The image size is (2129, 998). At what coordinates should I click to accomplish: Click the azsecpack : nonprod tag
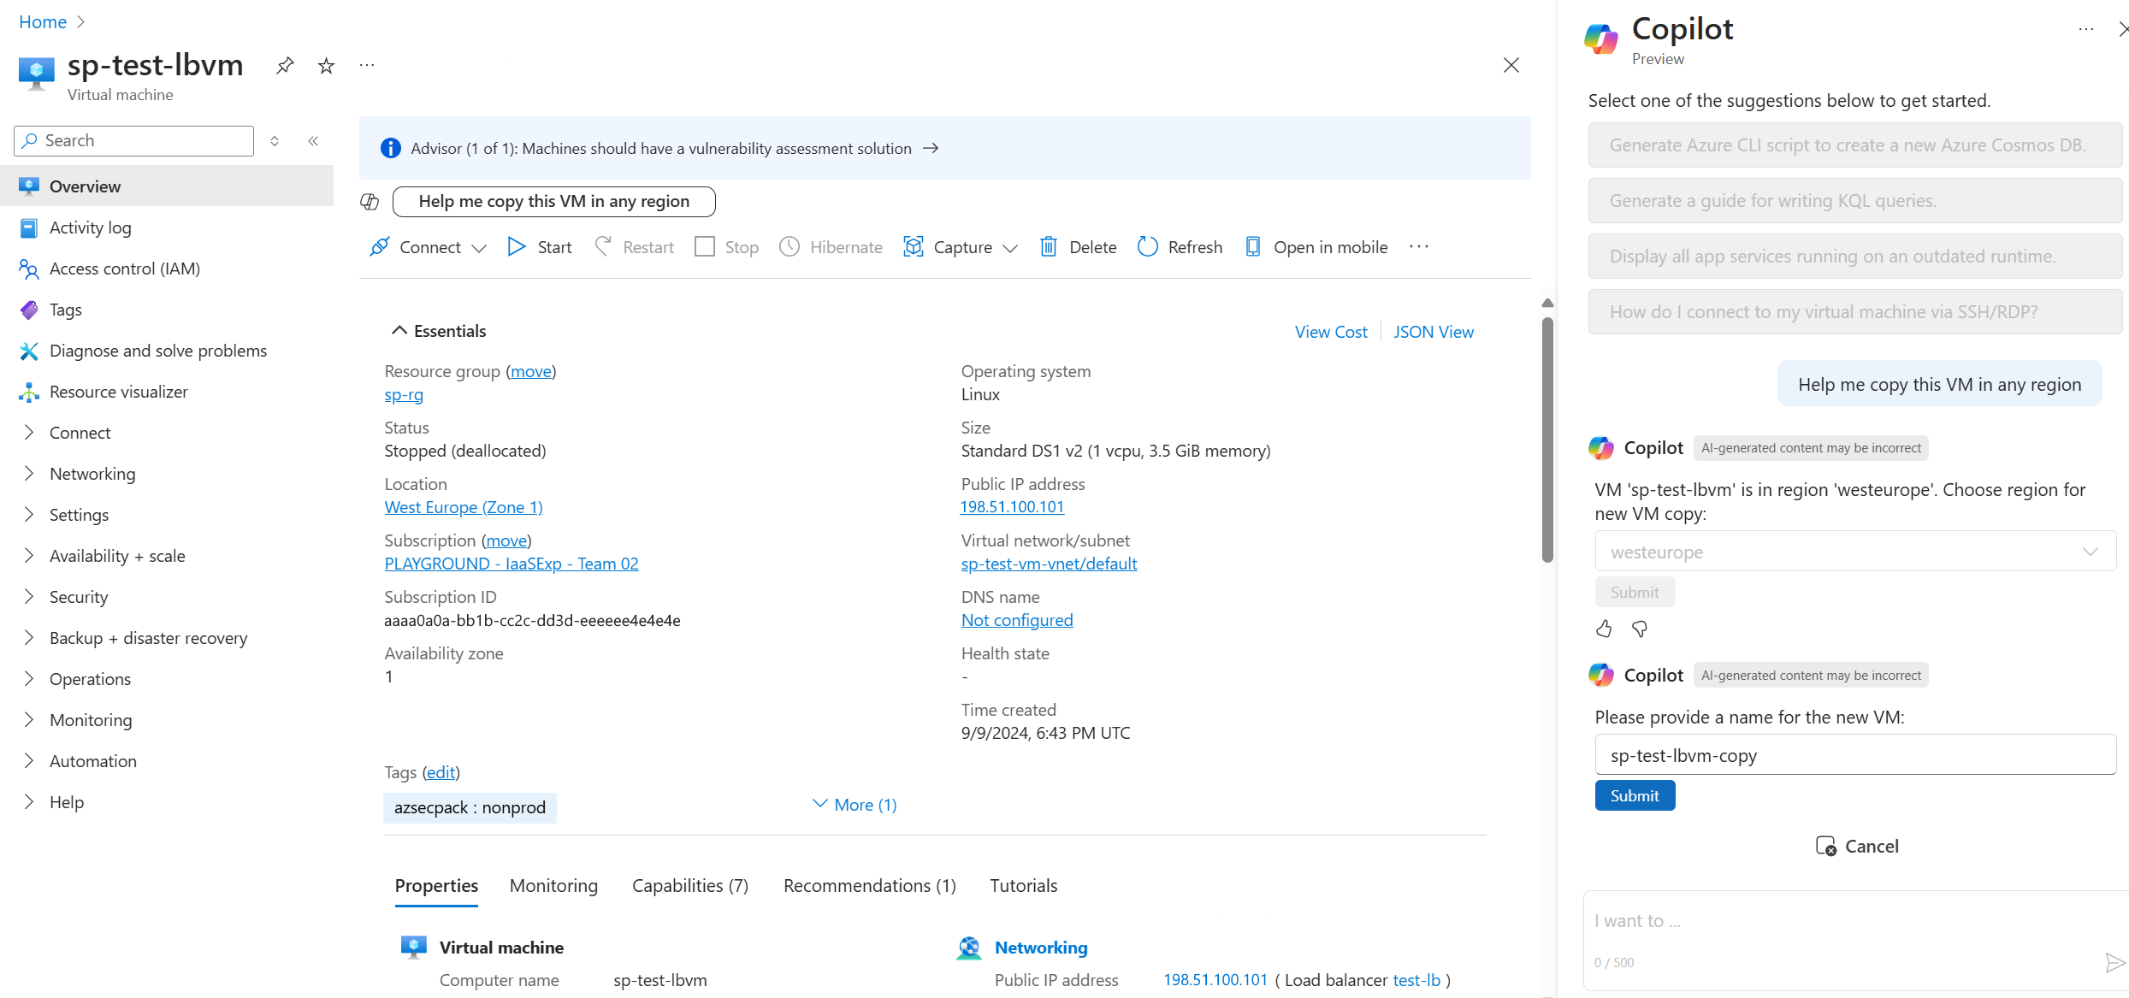[470, 808]
